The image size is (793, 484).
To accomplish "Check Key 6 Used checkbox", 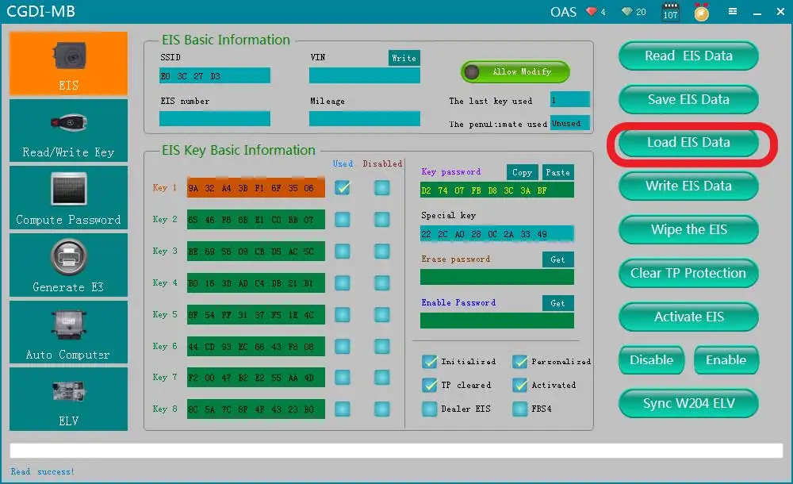I will tap(343, 346).
